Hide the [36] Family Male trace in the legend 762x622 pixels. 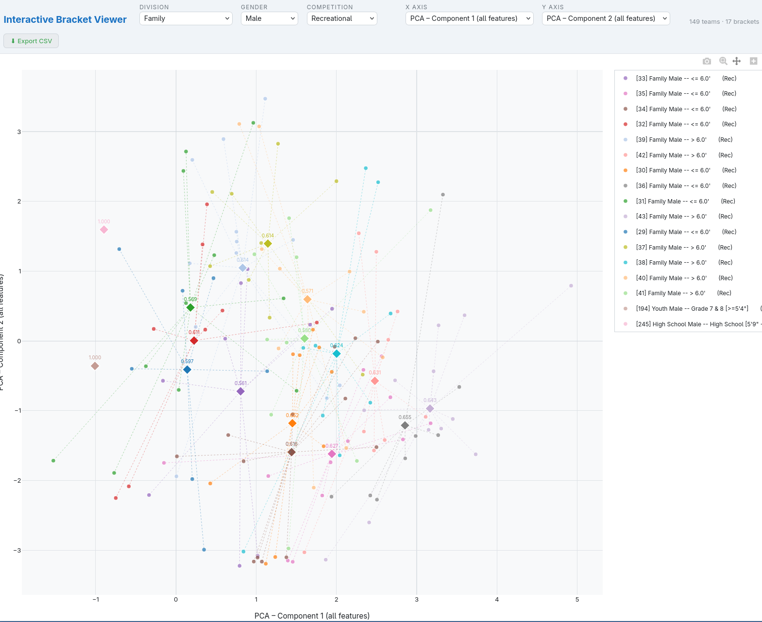(x=689, y=186)
